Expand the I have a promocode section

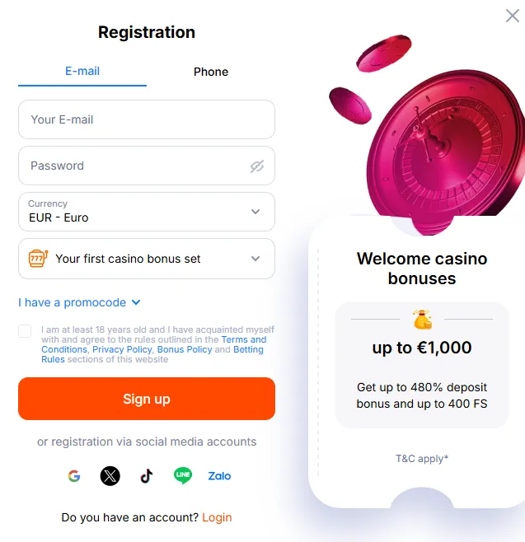tap(79, 302)
